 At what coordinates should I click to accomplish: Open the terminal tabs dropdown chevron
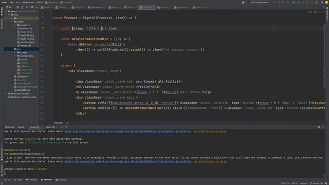click(66, 127)
